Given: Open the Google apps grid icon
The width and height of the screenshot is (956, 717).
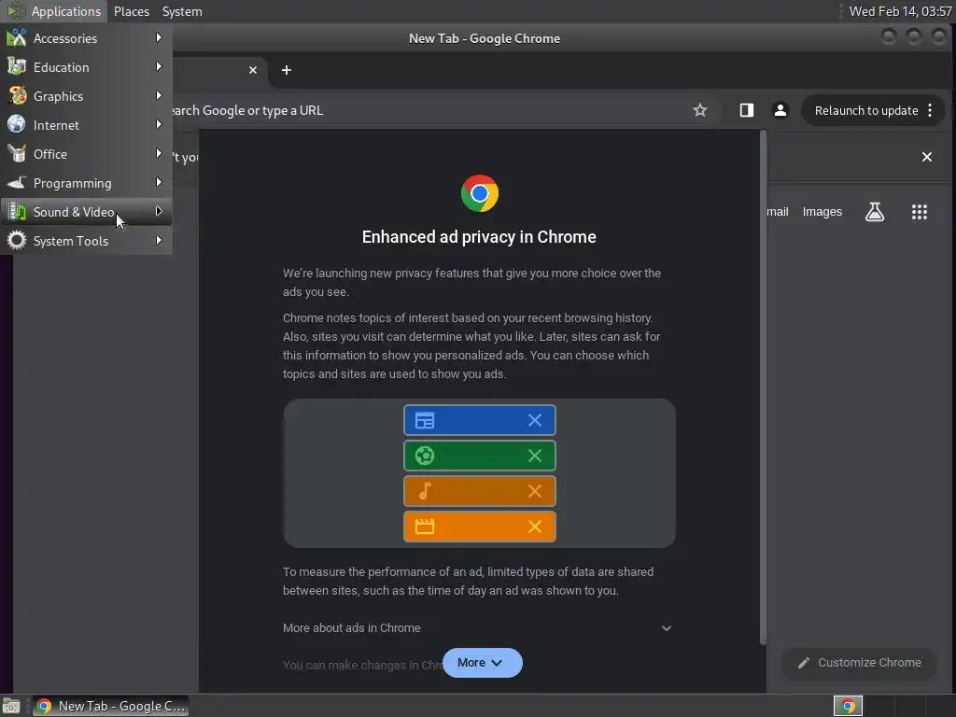Looking at the screenshot, I should (920, 212).
